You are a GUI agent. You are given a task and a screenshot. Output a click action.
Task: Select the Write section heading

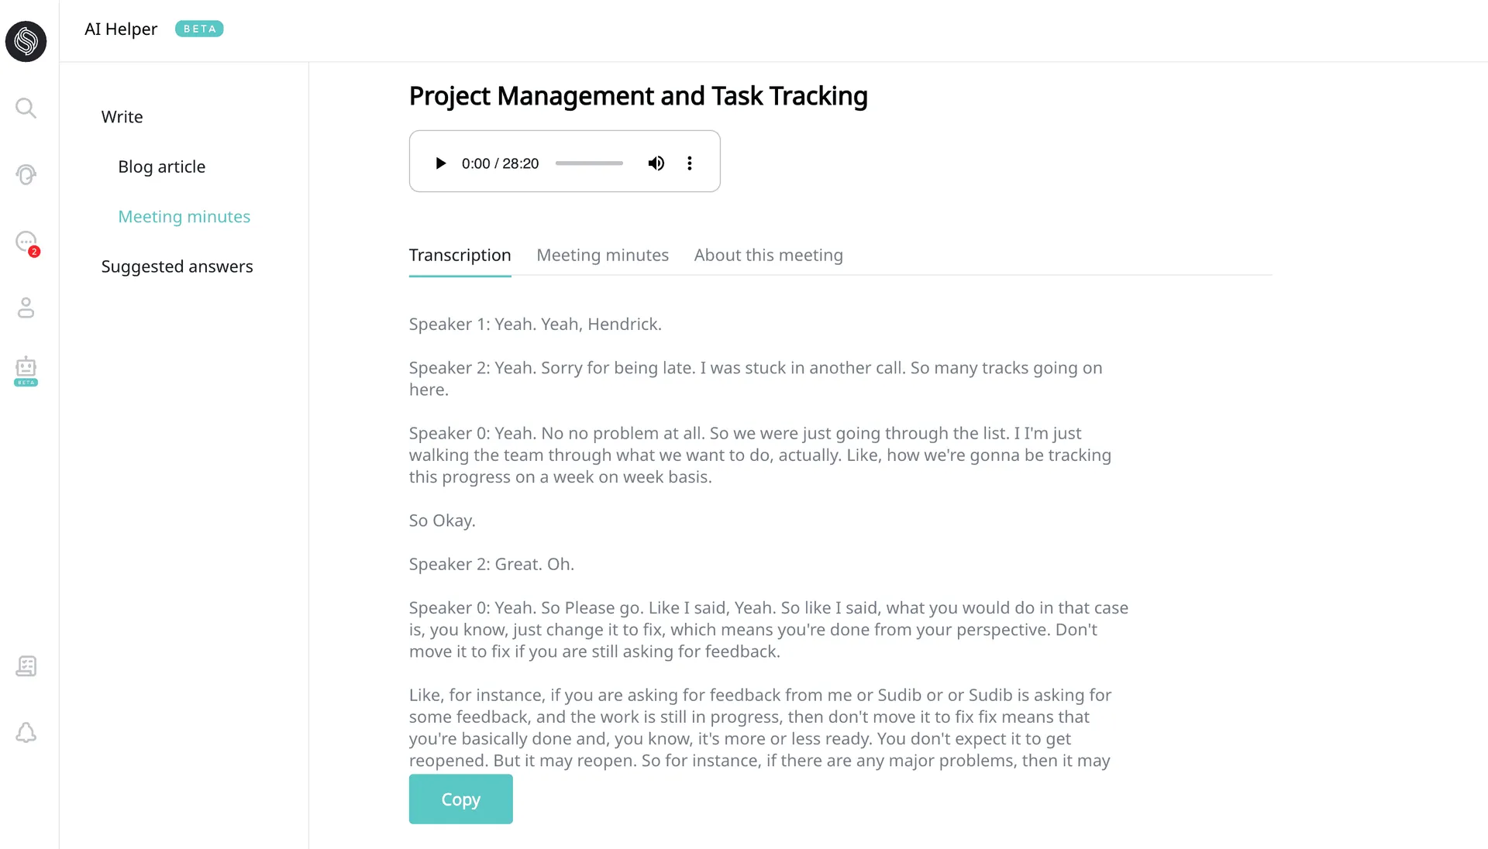coord(122,117)
